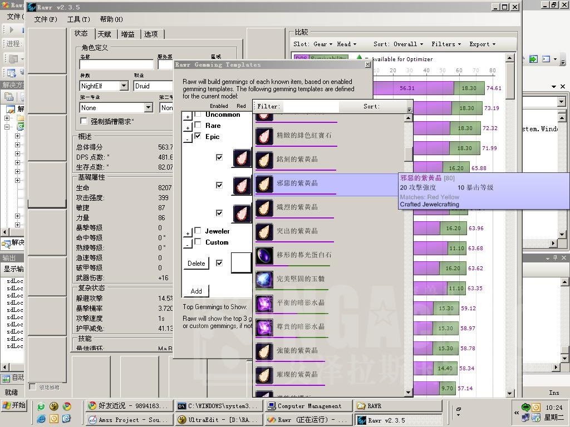This screenshot has height=427, width=570.
Task: Click the Delete button
Action: click(x=196, y=263)
